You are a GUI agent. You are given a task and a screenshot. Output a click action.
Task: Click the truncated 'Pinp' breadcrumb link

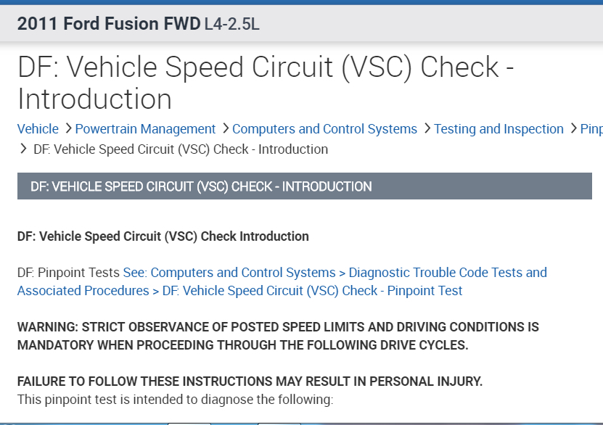pos(591,129)
